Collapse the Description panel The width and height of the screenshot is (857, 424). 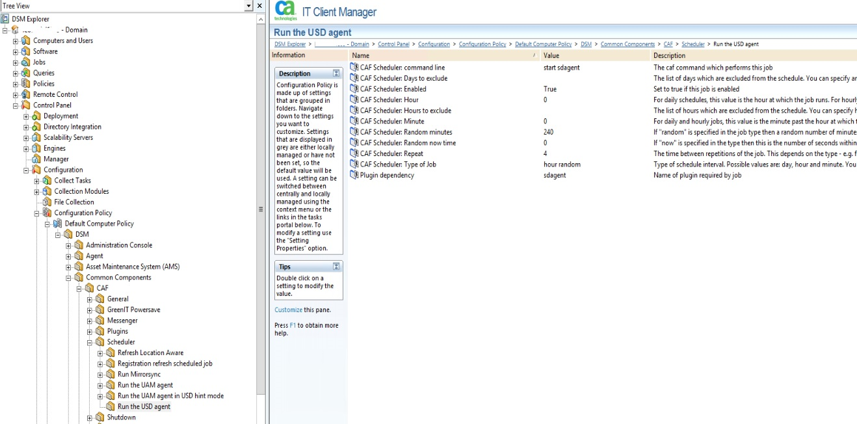coord(336,73)
